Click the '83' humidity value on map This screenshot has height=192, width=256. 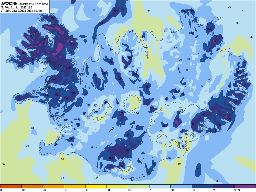point(32,128)
